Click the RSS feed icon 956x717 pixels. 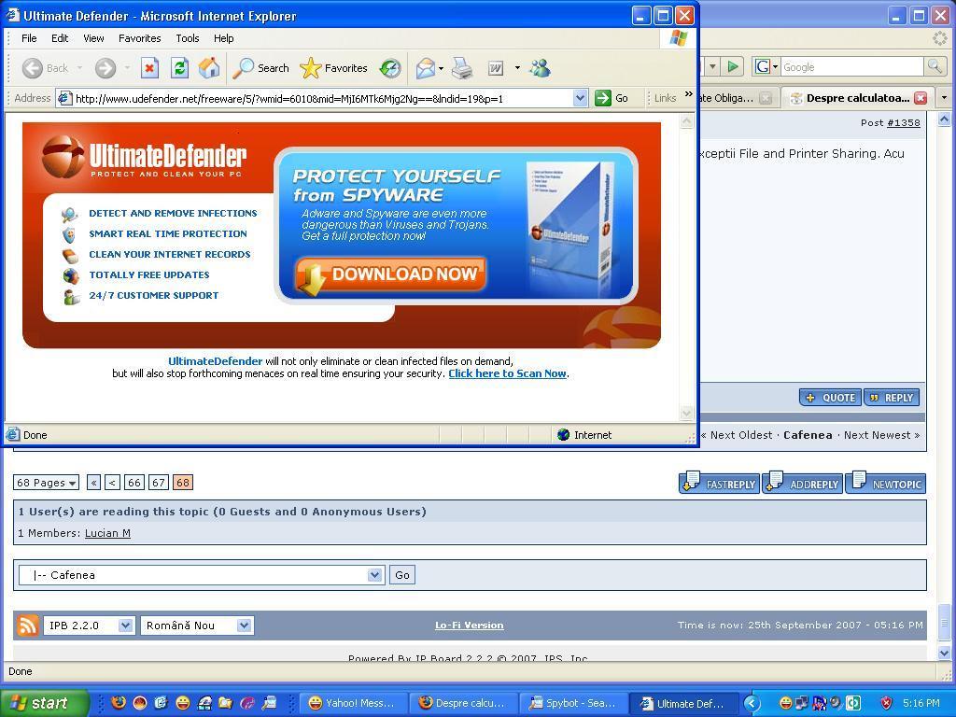tap(28, 626)
